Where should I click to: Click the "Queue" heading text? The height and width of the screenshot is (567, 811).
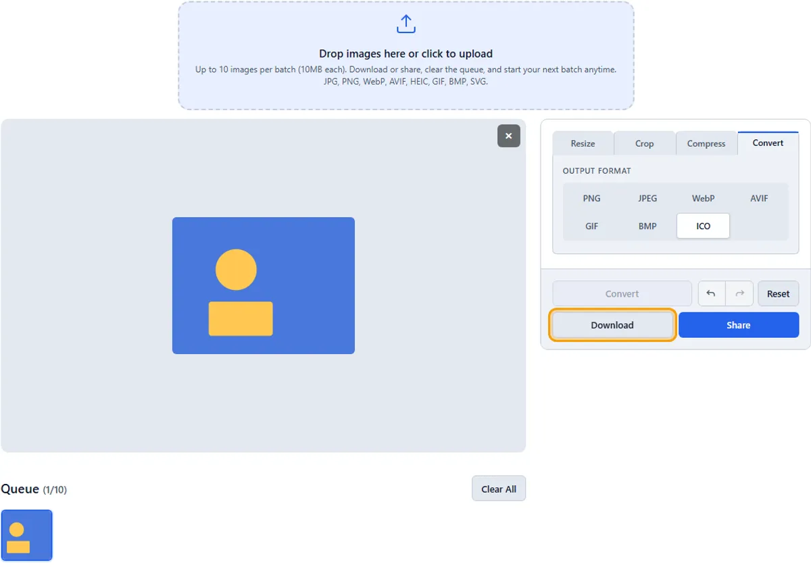tap(20, 489)
